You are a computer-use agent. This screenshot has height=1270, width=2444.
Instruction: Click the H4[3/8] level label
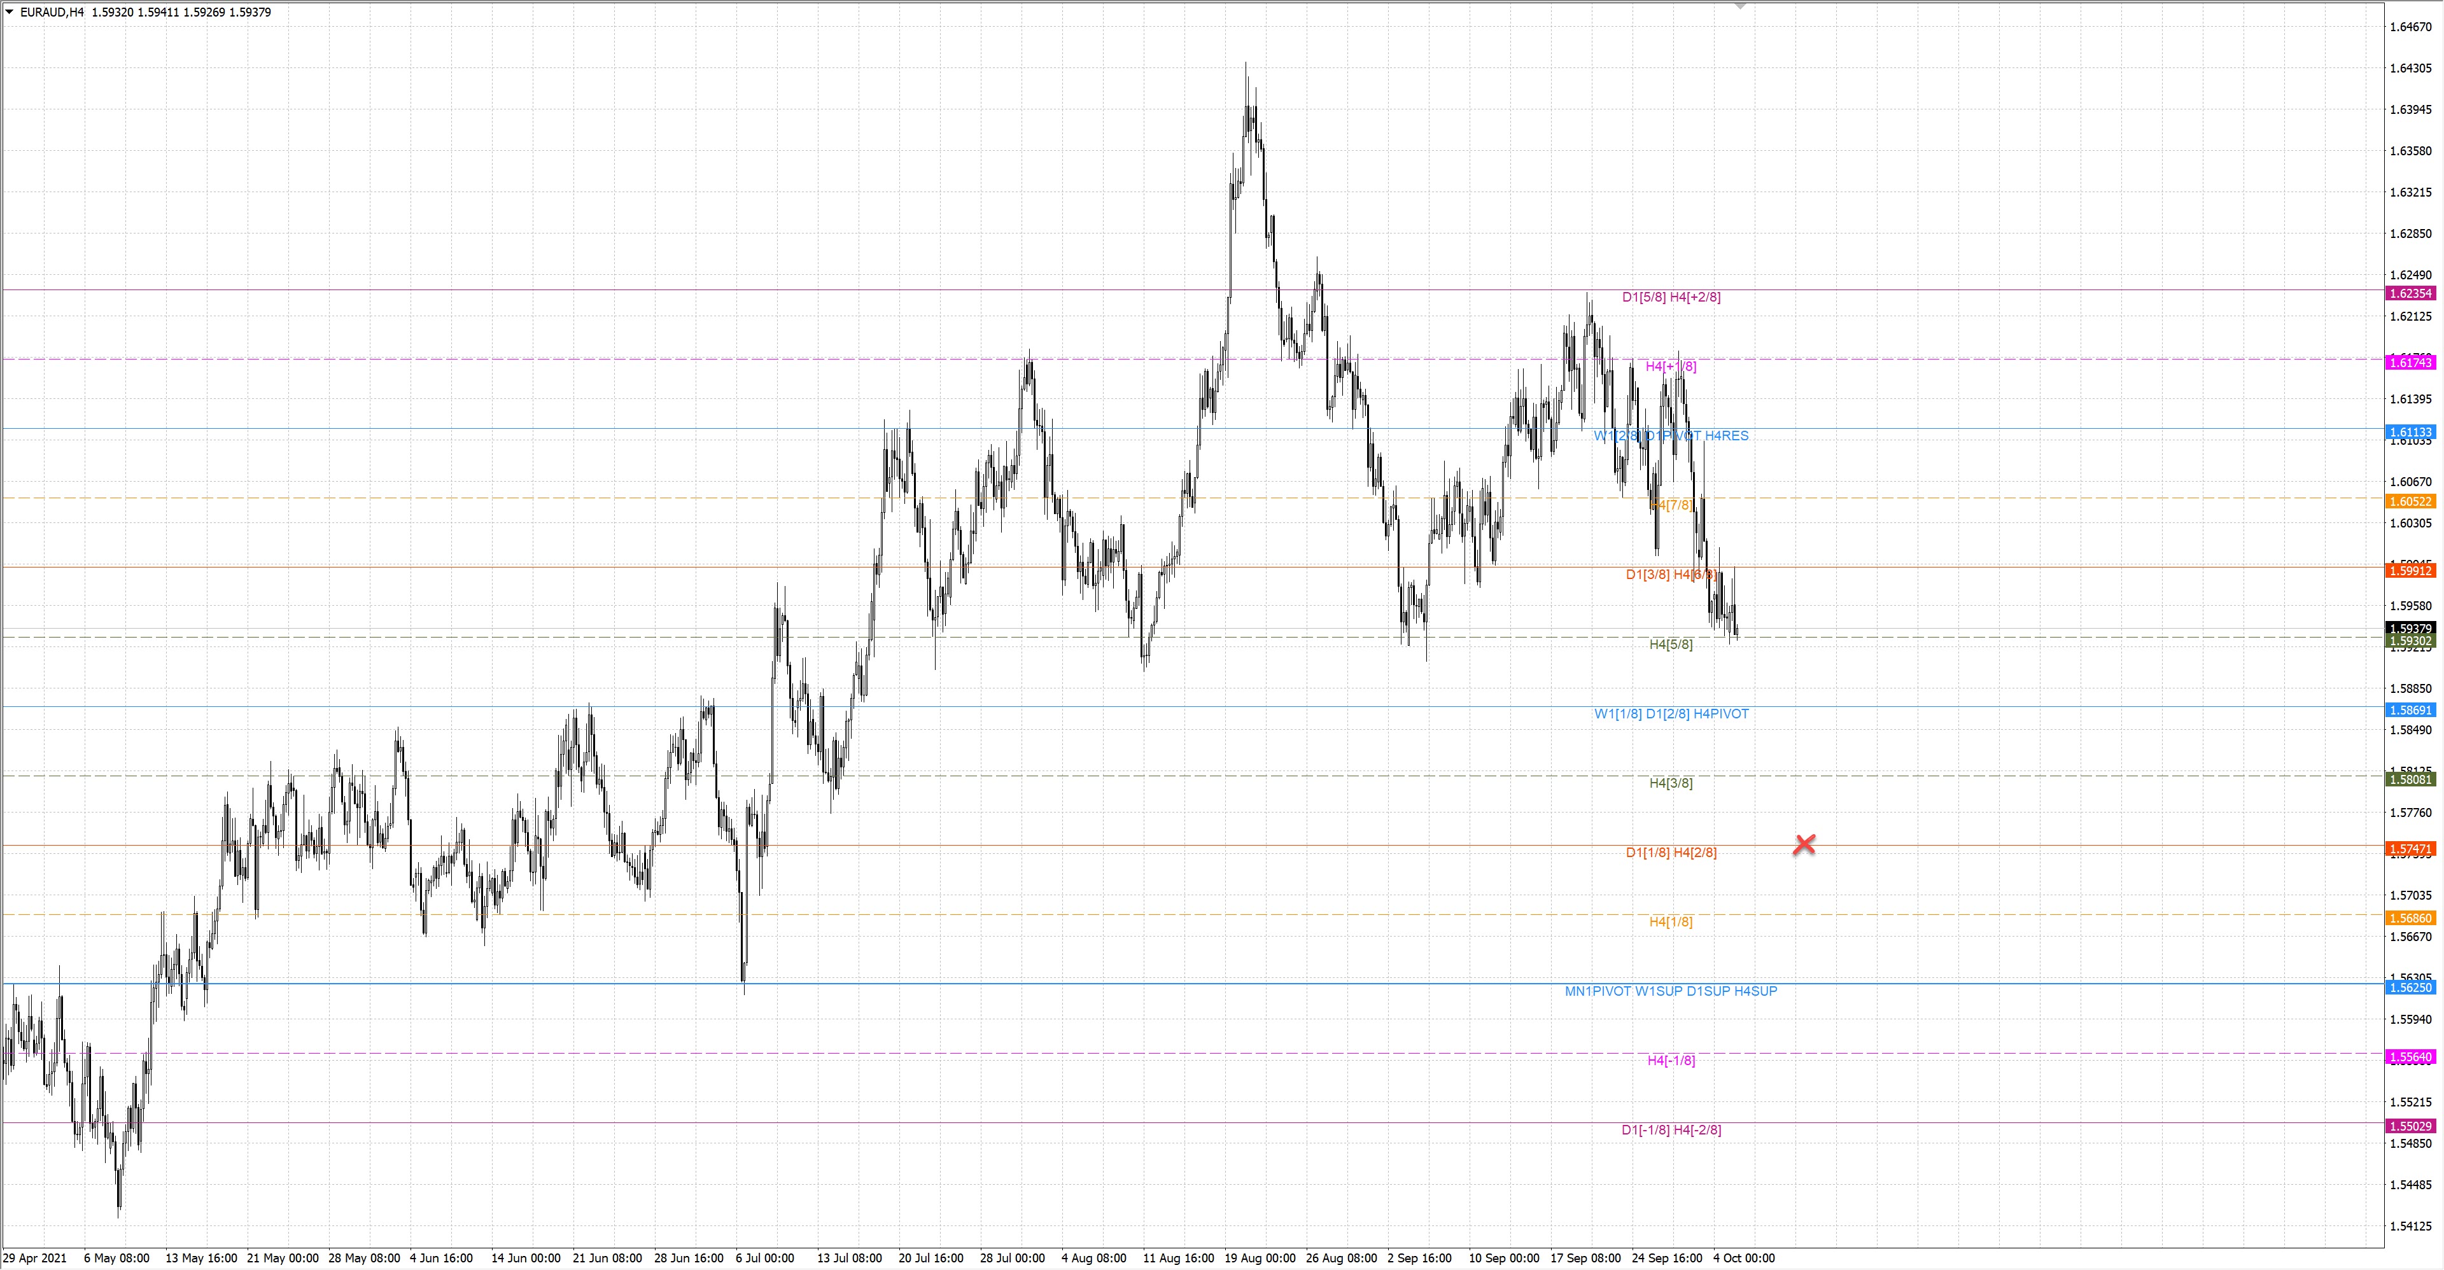[1671, 783]
